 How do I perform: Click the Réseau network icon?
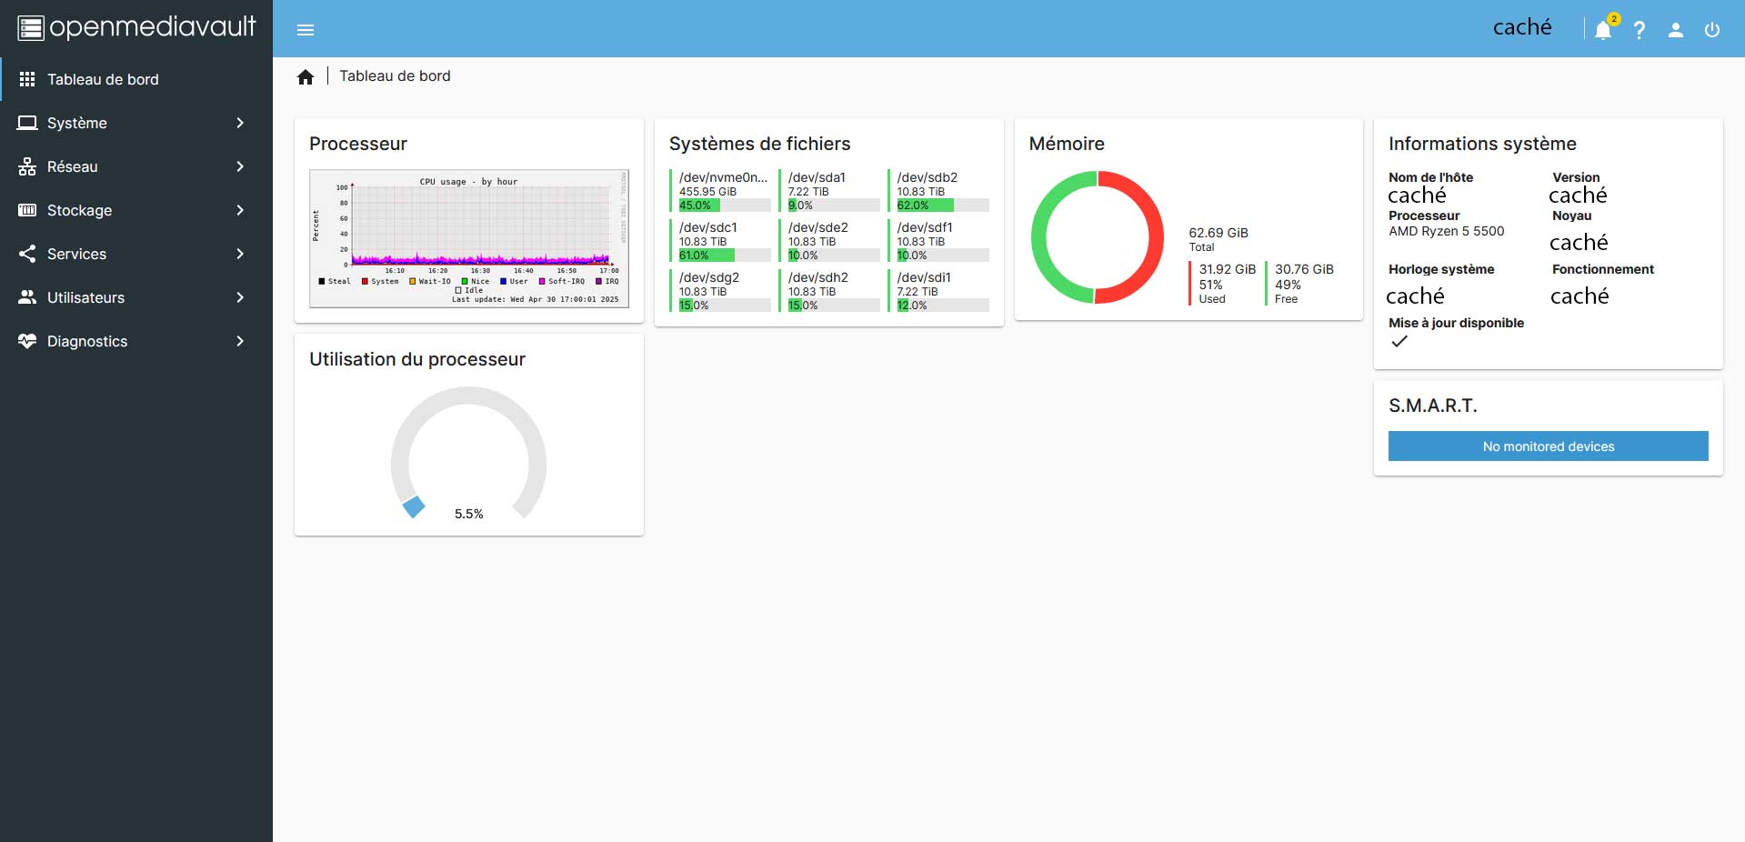[x=27, y=166]
